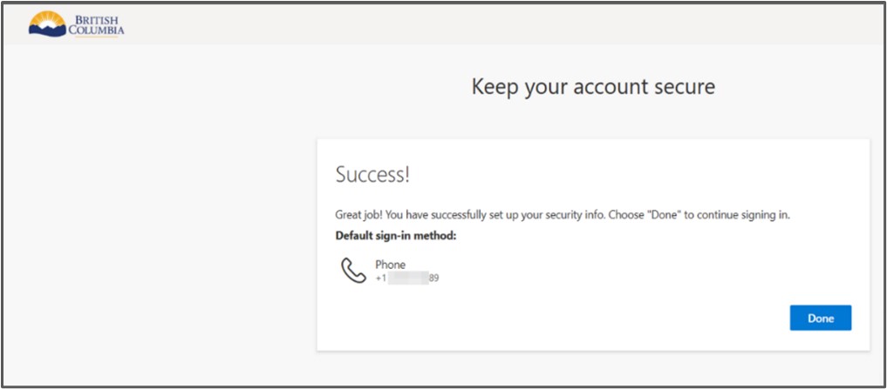
Task: Click the "89" ending phone digits
Action: tap(433, 278)
